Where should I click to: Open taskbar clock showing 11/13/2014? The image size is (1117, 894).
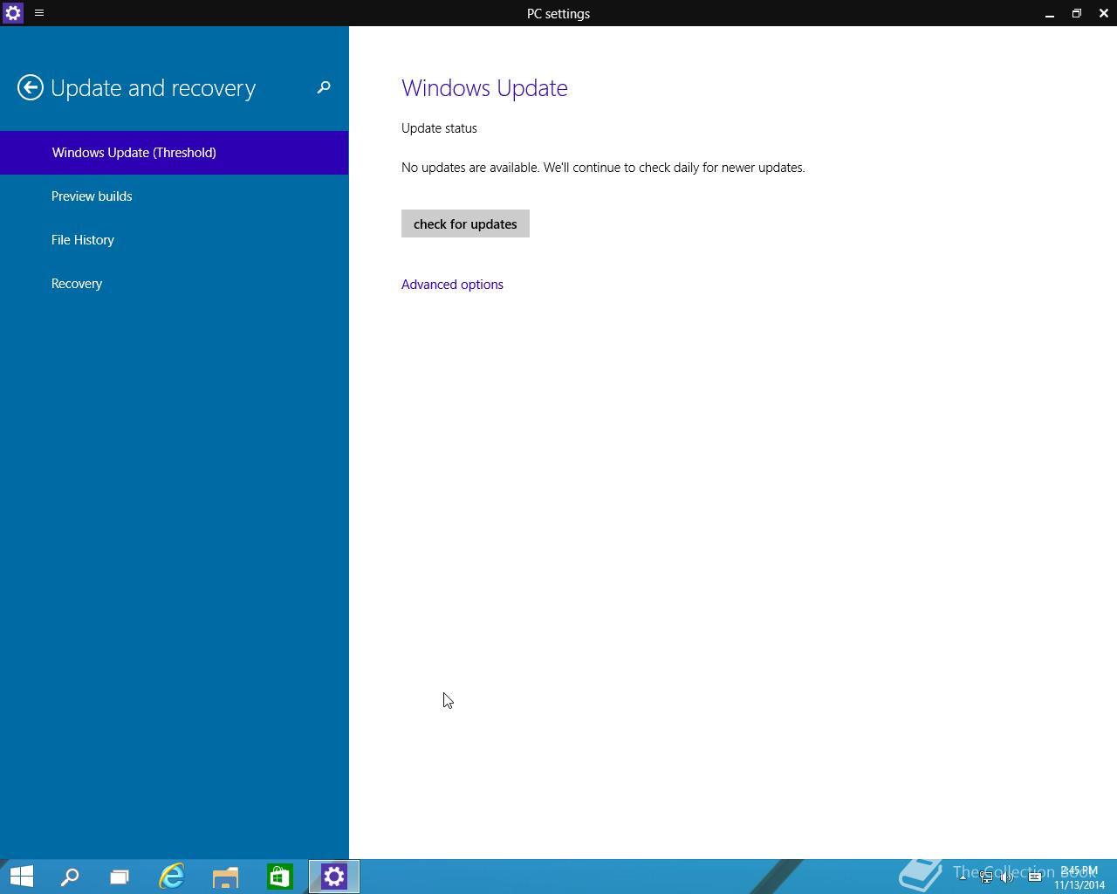click(1079, 877)
